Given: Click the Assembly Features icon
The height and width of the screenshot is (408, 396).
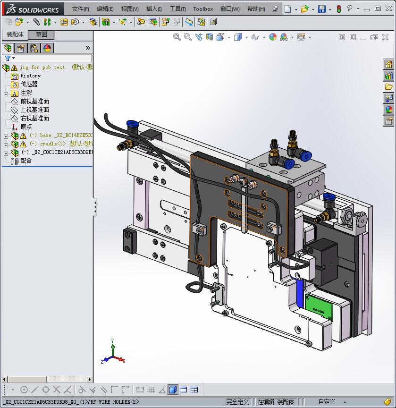Looking at the screenshot, I should [x=106, y=22].
